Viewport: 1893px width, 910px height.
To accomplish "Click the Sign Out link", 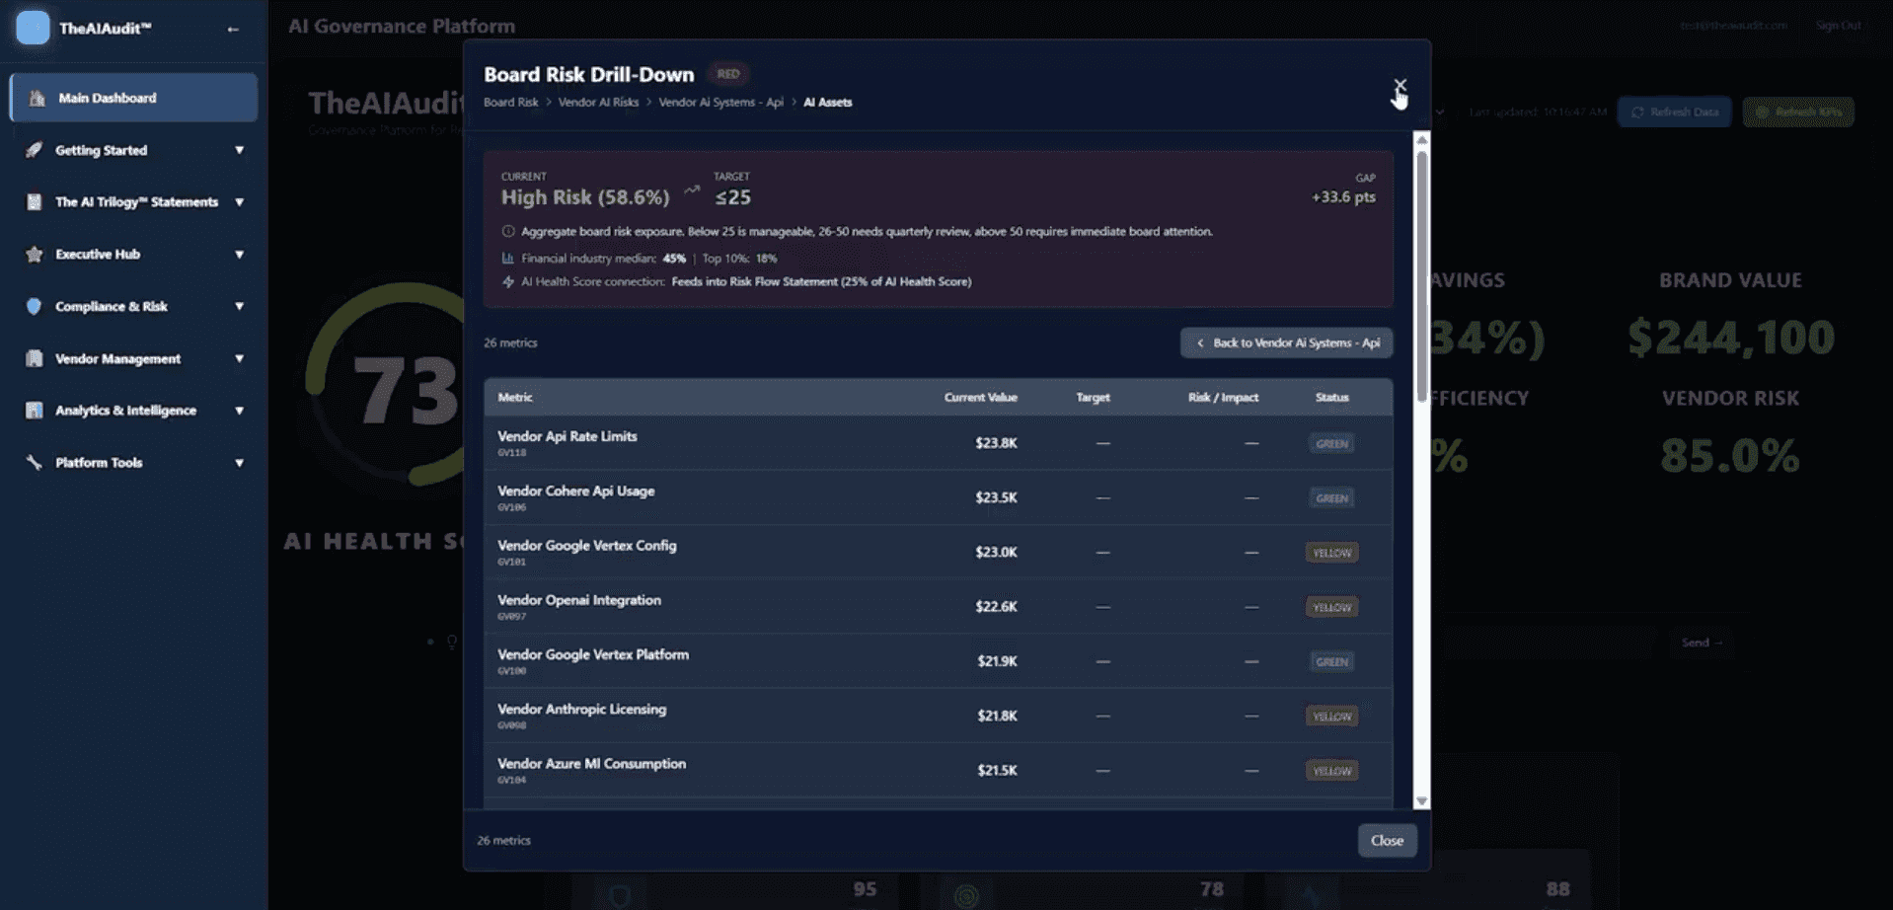I will (x=1838, y=25).
